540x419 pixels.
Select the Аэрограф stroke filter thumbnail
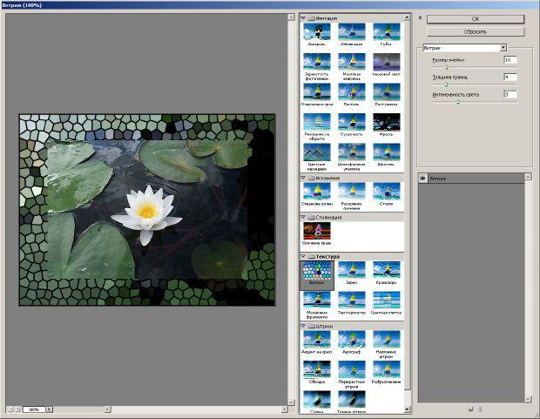[351, 340]
